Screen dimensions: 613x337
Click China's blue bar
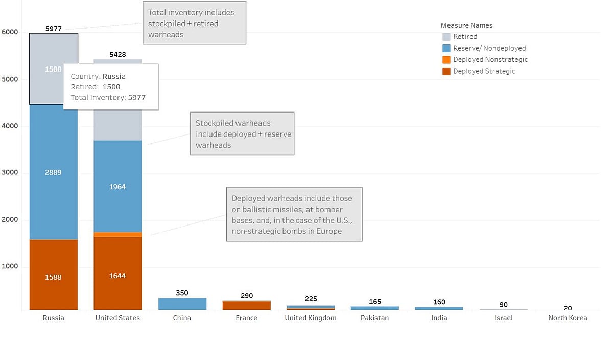tap(182, 304)
